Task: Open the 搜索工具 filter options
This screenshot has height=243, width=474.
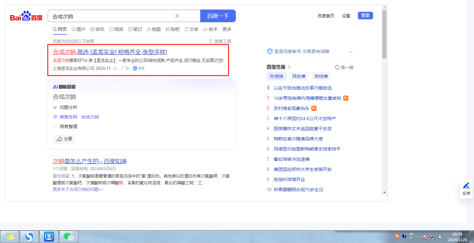Action: 220,41
